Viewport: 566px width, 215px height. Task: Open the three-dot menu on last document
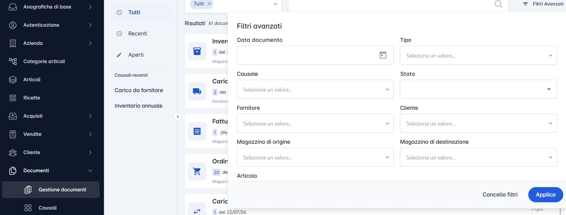click(x=560, y=211)
